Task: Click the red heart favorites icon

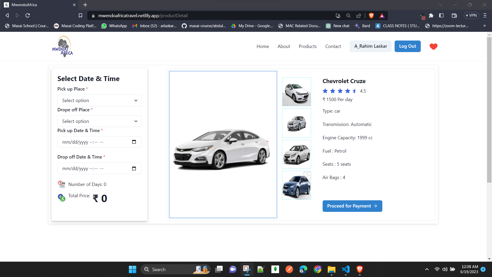Action: pos(433,46)
